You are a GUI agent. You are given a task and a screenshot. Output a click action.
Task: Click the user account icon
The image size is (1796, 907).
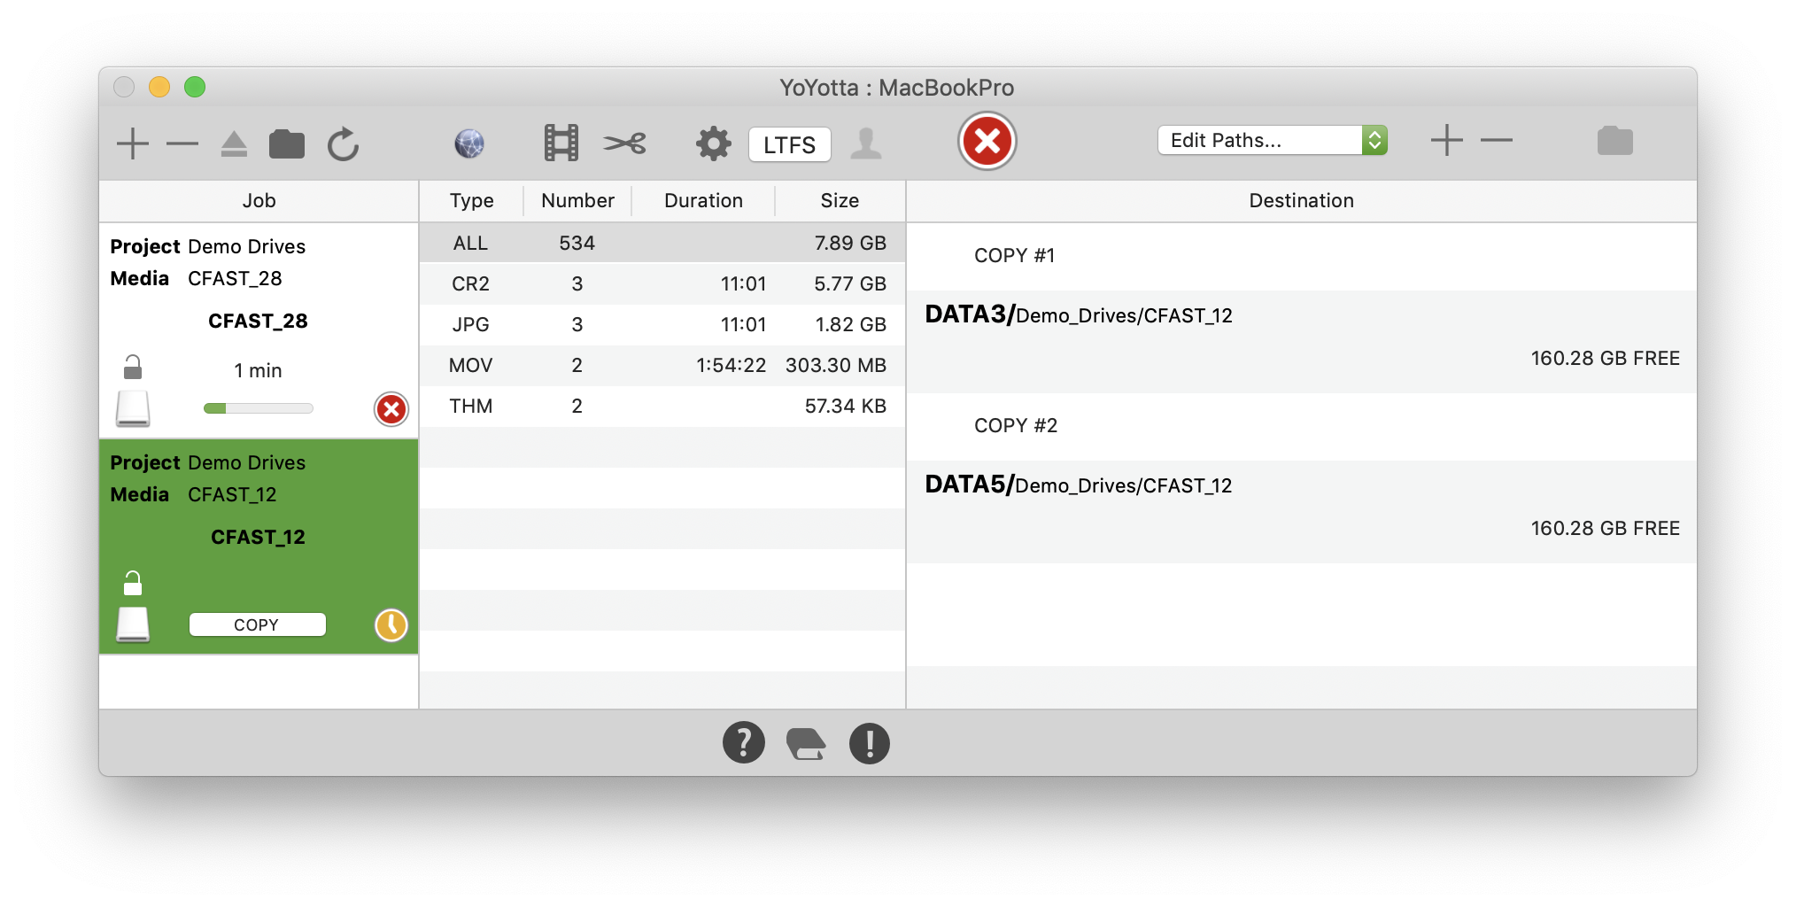(867, 143)
